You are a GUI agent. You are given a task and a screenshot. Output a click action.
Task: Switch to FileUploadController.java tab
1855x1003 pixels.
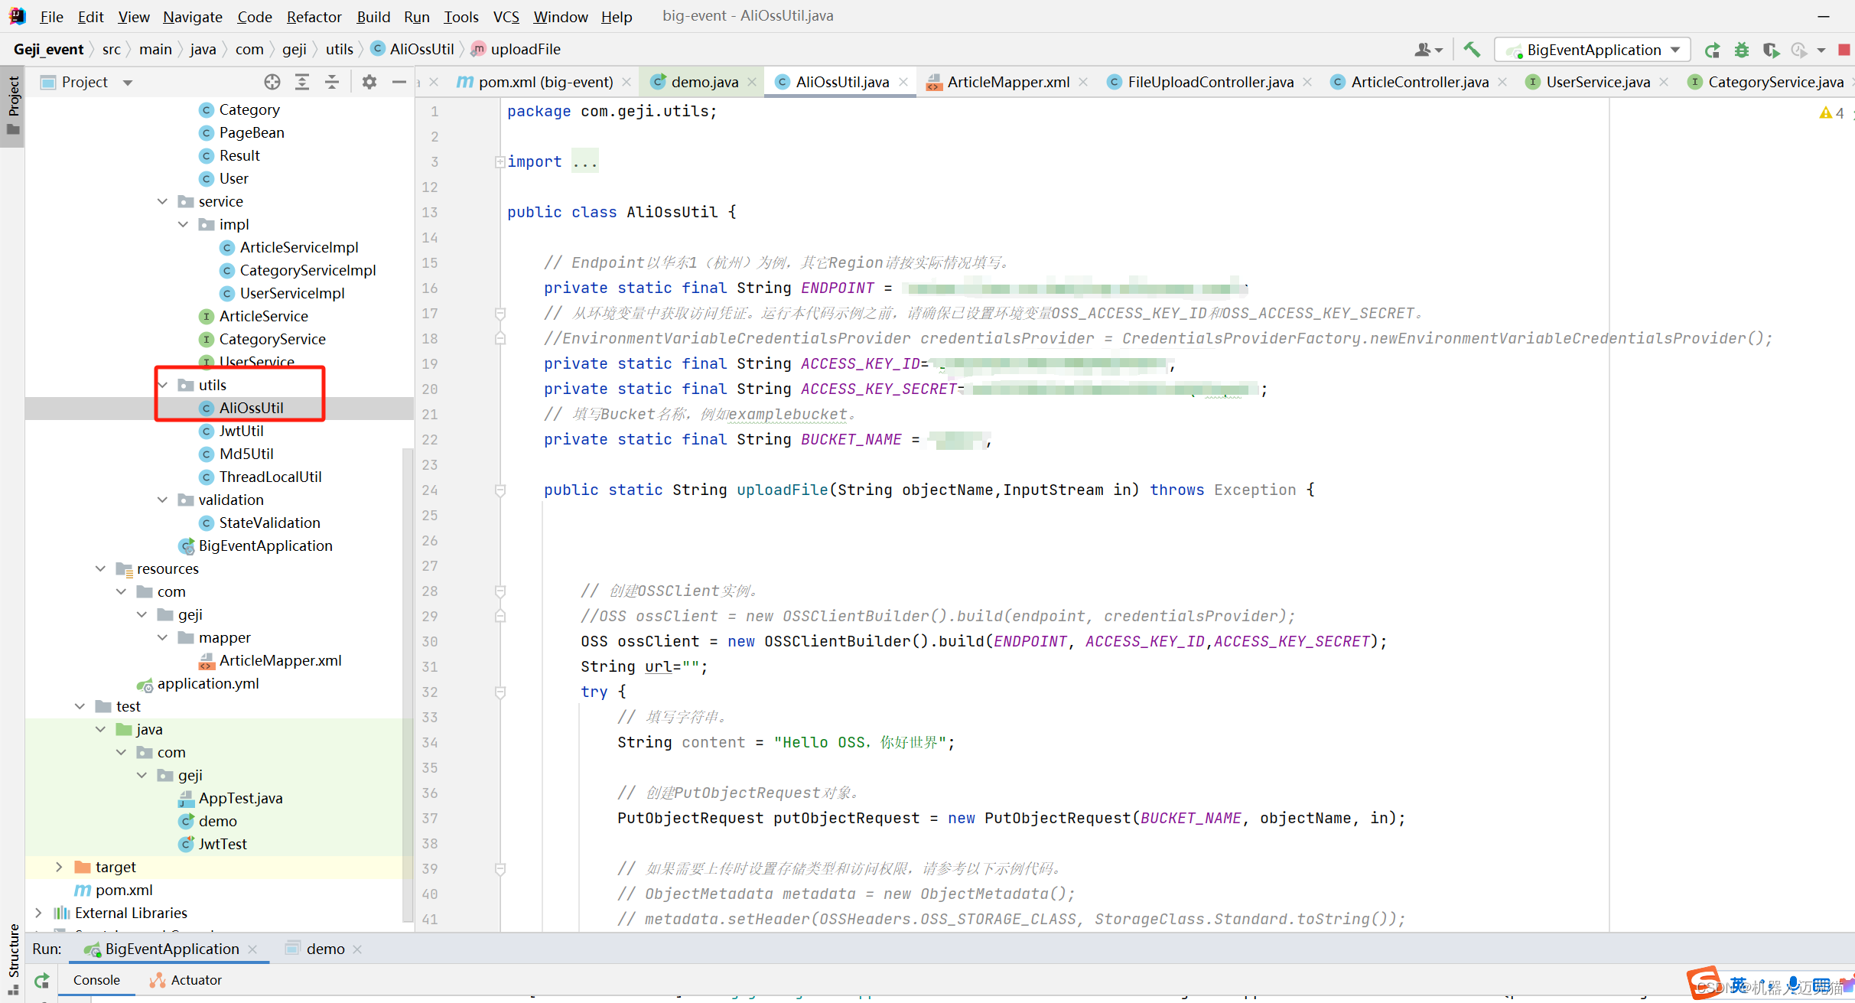pos(1210,82)
